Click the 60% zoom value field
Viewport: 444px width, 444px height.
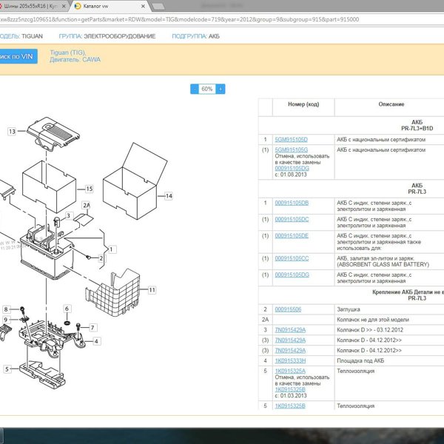coord(207,89)
